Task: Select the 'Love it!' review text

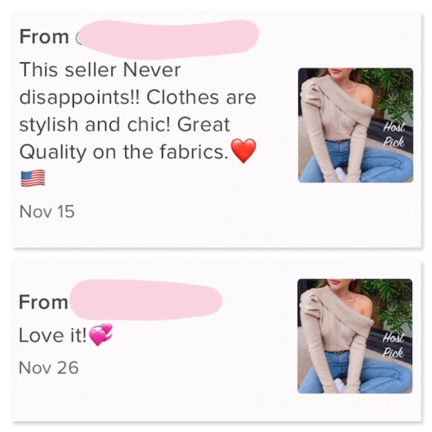Action: (x=53, y=335)
